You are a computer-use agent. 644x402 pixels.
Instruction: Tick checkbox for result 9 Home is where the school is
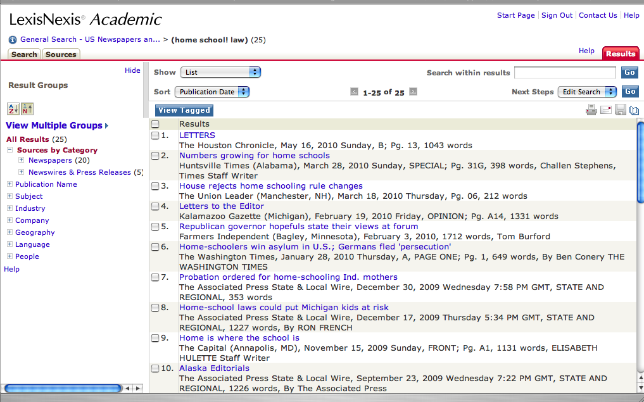pos(155,338)
